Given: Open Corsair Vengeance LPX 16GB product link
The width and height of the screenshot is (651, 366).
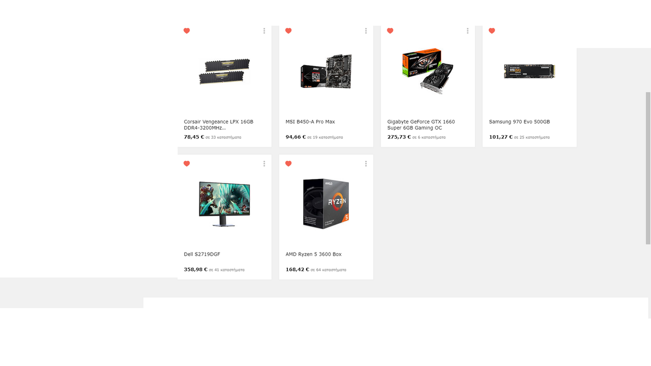Looking at the screenshot, I should click(219, 125).
